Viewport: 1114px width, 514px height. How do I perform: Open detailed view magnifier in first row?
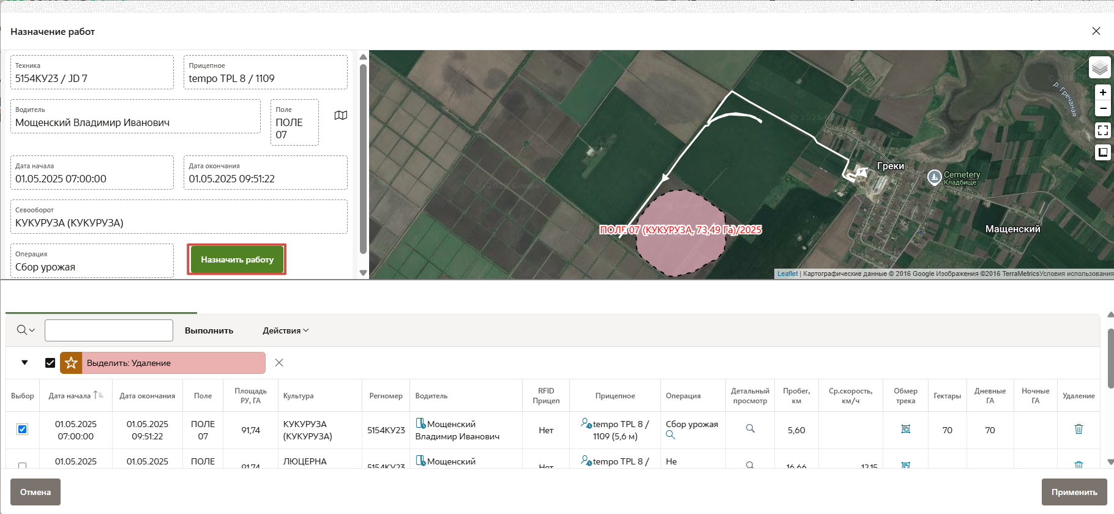point(750,429)
